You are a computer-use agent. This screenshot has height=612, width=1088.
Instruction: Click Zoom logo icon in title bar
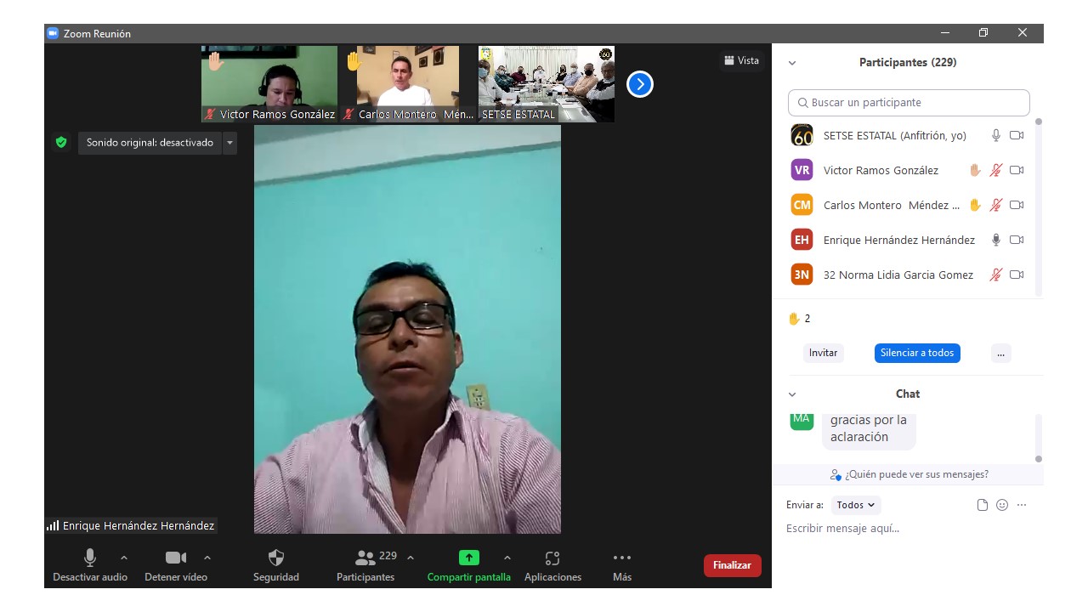tap(53, 33)
